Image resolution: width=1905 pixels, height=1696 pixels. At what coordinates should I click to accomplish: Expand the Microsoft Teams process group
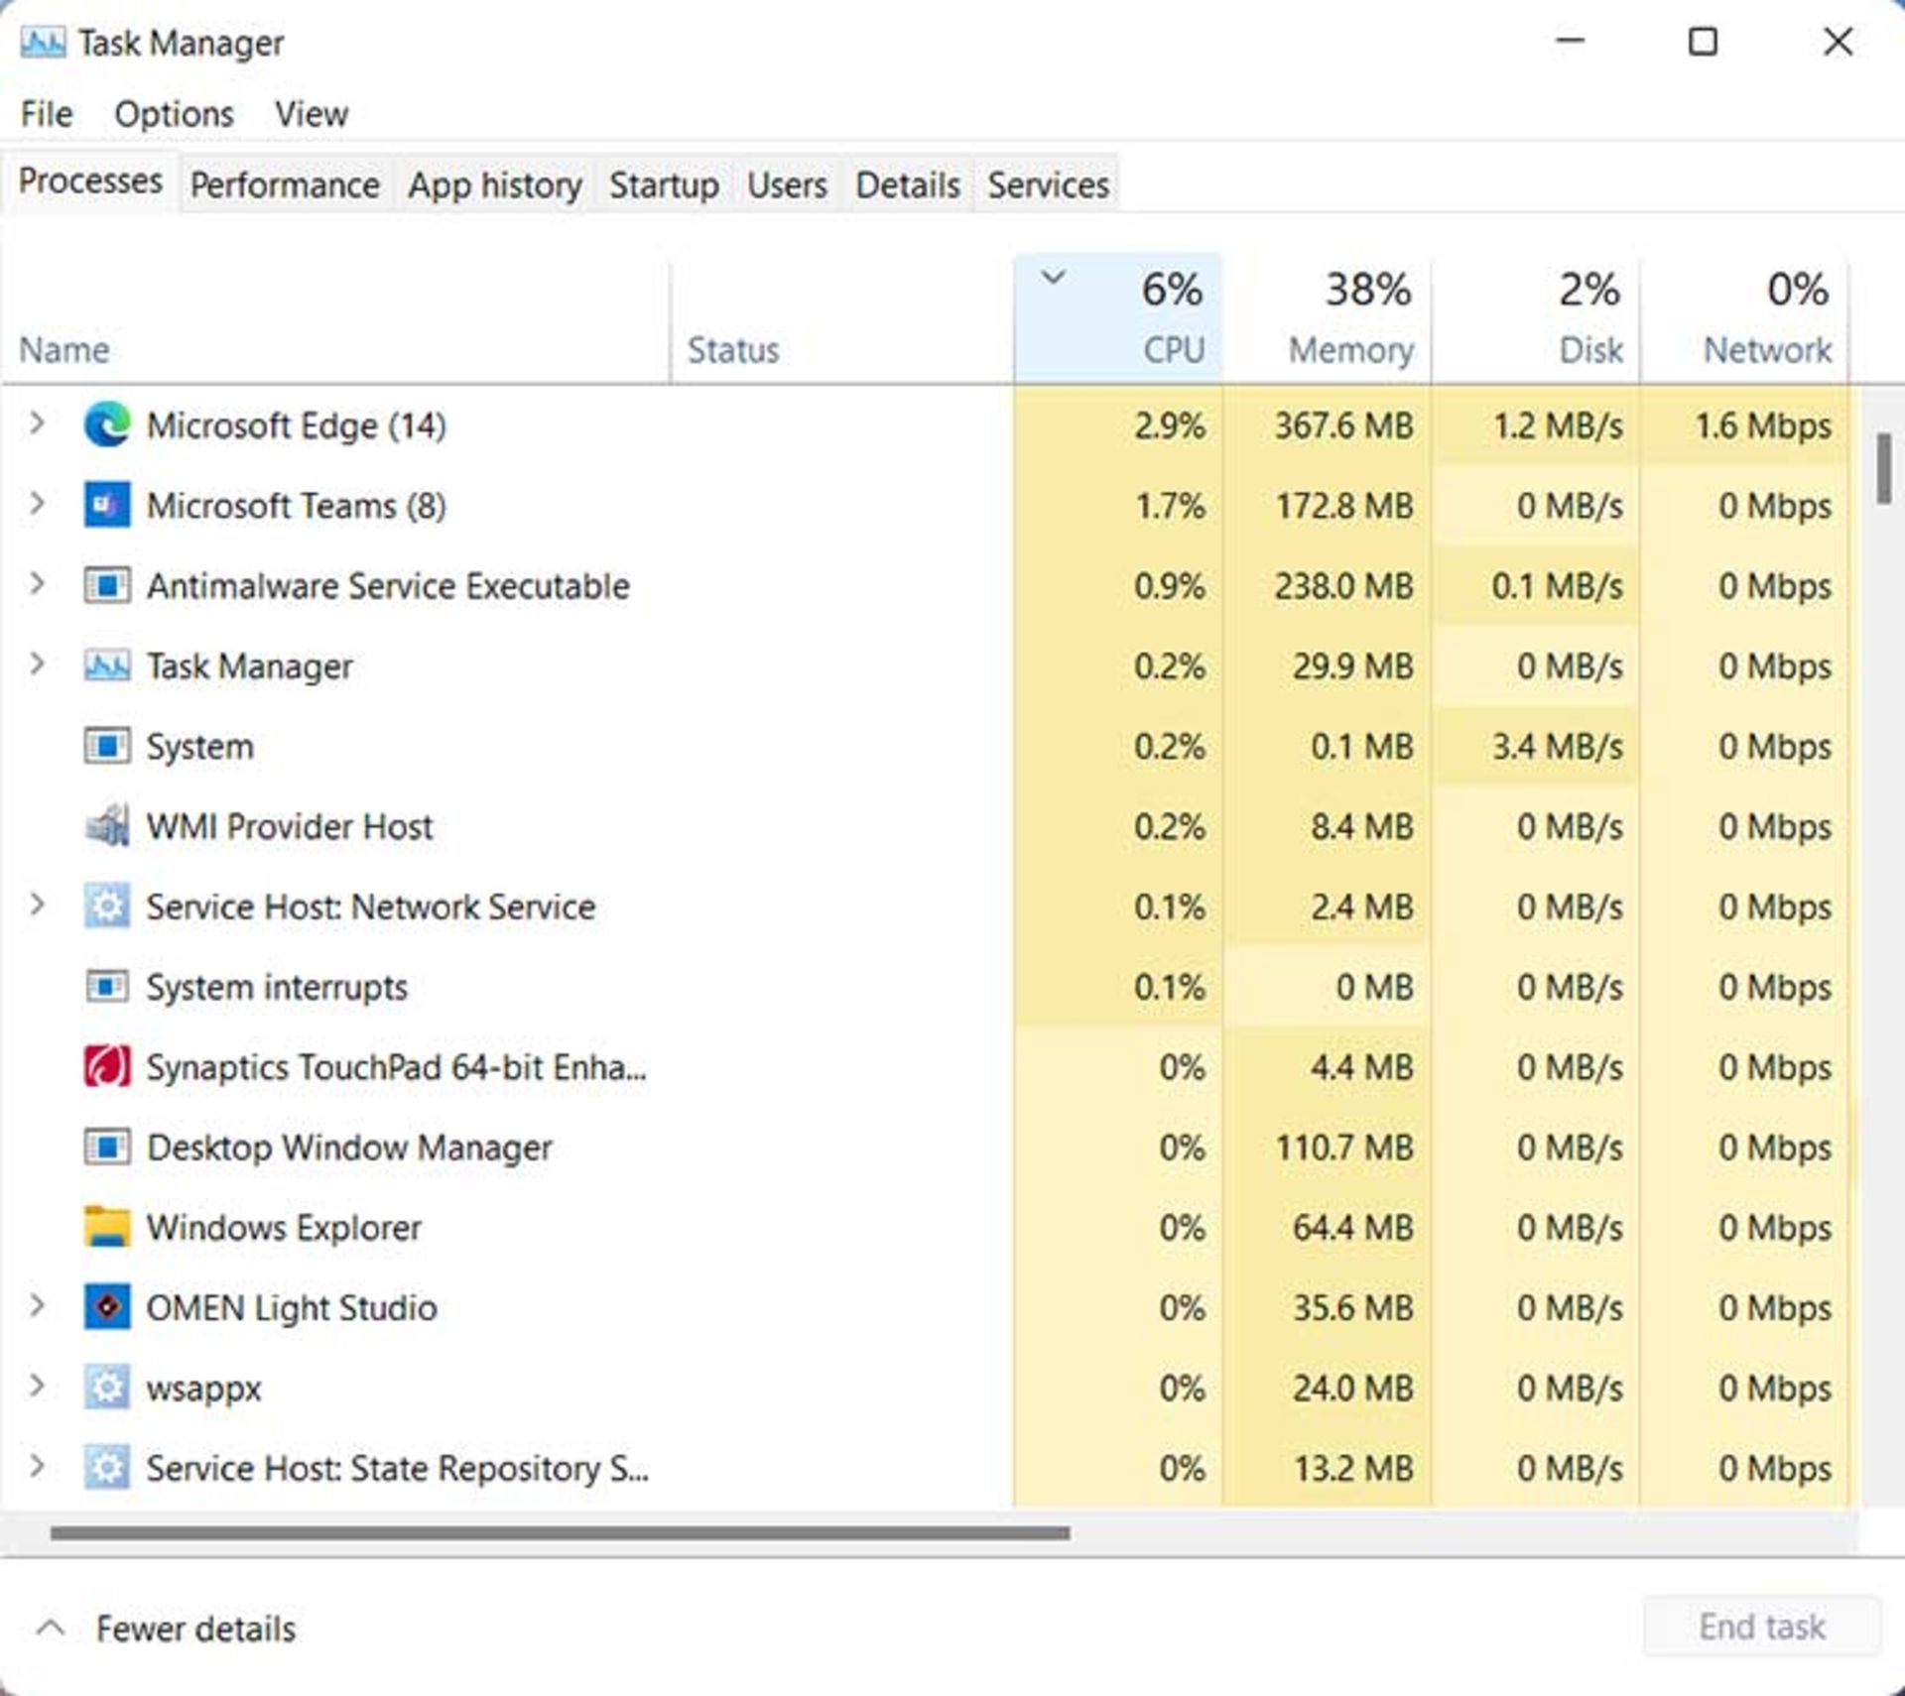tap(40, 506)
